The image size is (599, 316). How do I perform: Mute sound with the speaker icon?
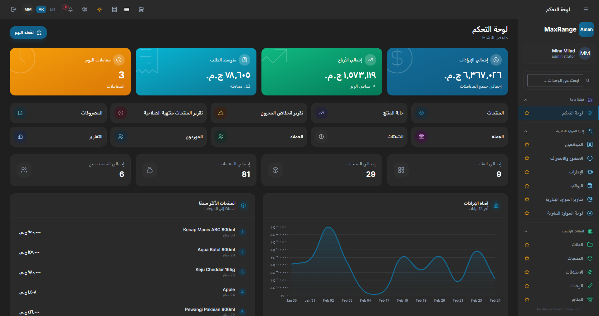click(x=84, y=9)
